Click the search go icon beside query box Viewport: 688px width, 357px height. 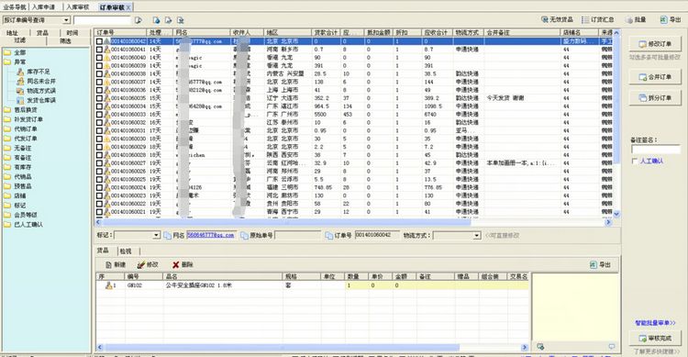point(139,20)
